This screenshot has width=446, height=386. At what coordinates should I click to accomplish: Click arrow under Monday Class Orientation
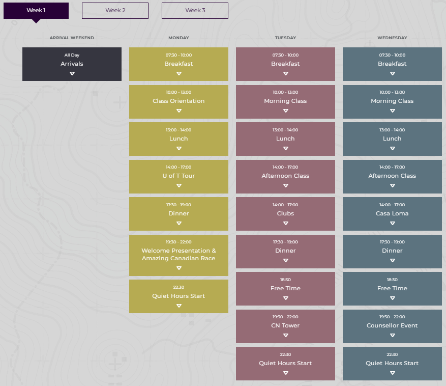(179, 111)
